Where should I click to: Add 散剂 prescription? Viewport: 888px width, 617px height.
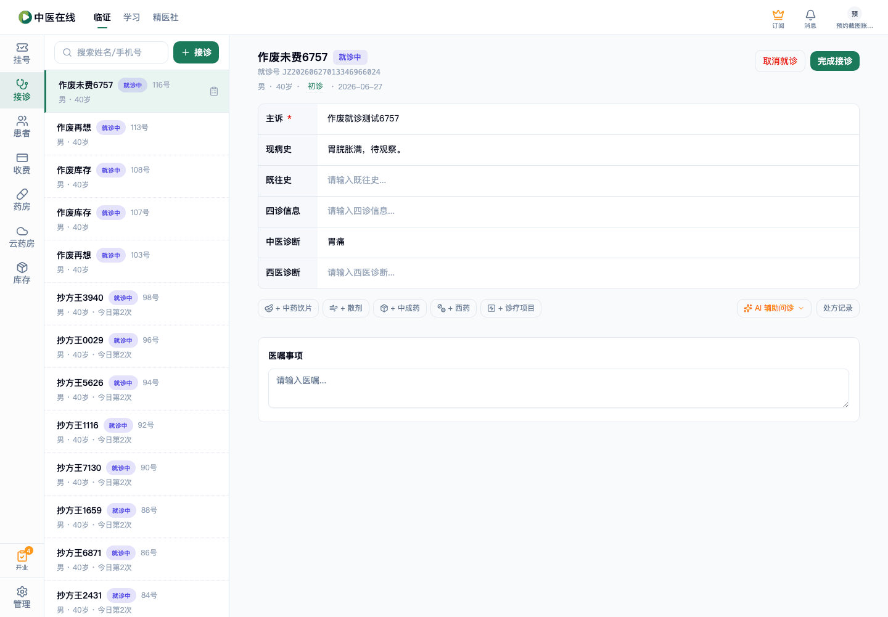click(346, 308)
